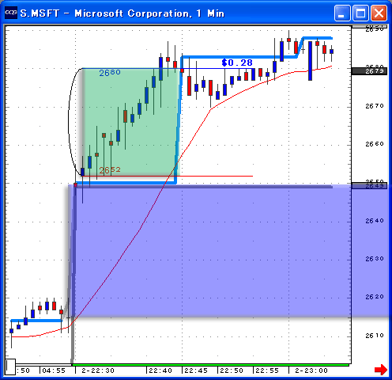
Task: Click the 2670 price scale label
Action: pyautogui.click(x=375, y=106)
